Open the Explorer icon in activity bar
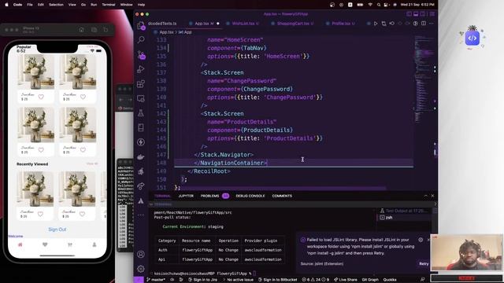 tap(141, 25)
